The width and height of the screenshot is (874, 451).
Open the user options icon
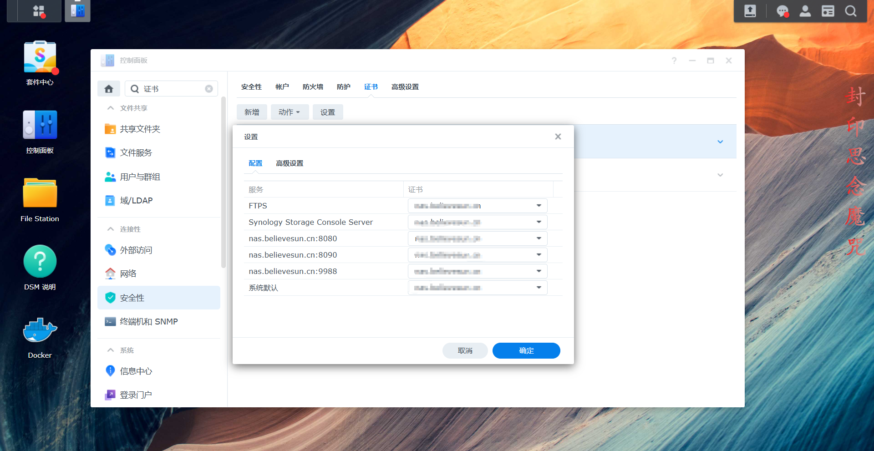pos(805,11)
